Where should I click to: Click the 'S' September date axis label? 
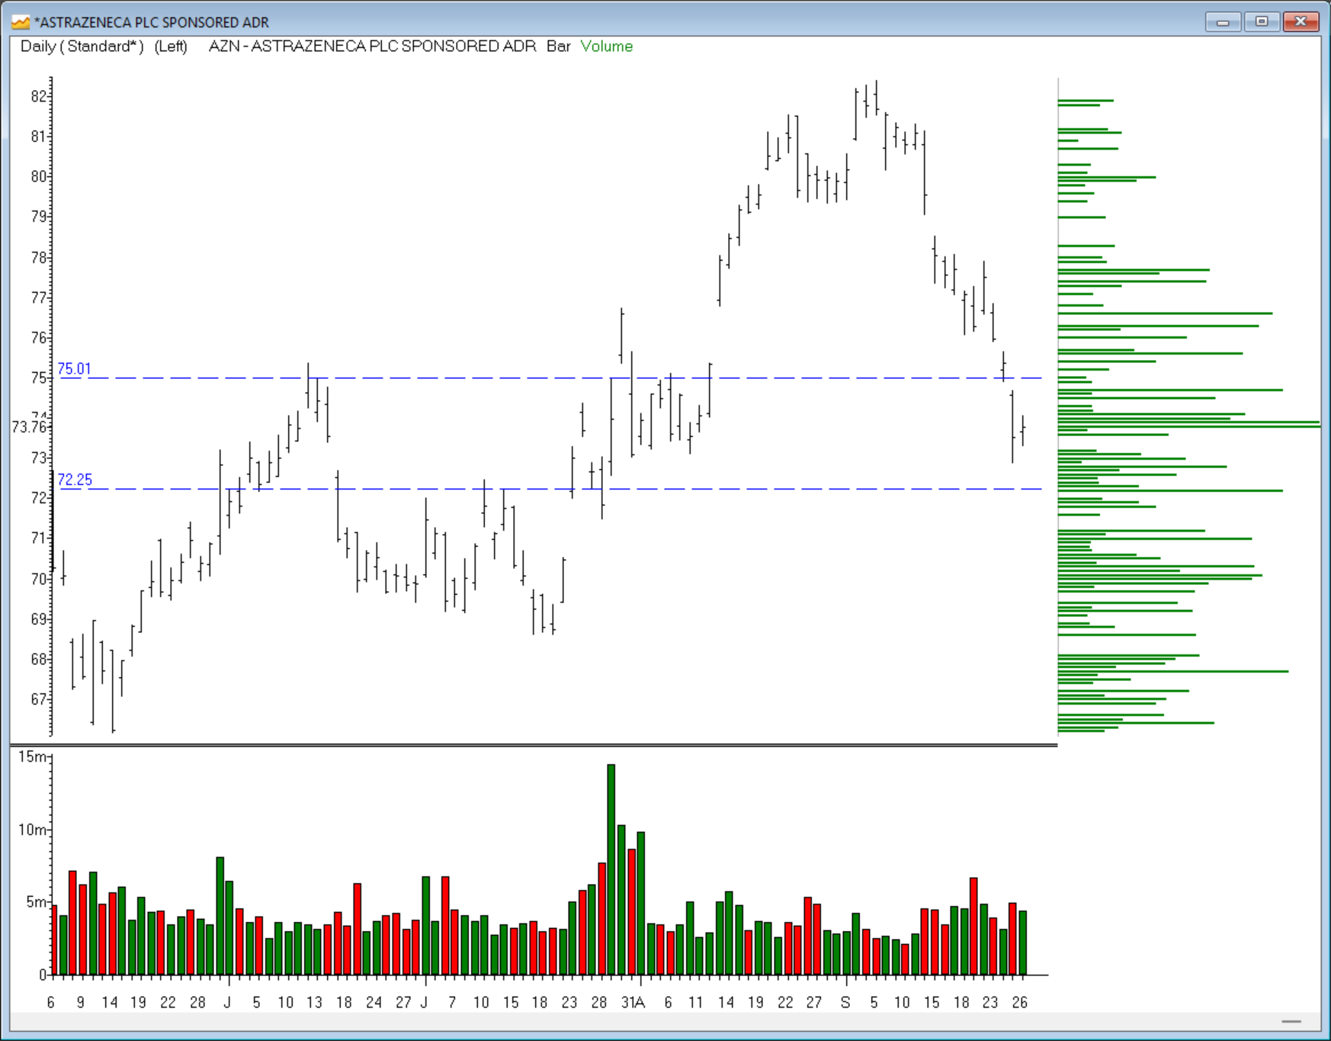[x=845, y=1003]
